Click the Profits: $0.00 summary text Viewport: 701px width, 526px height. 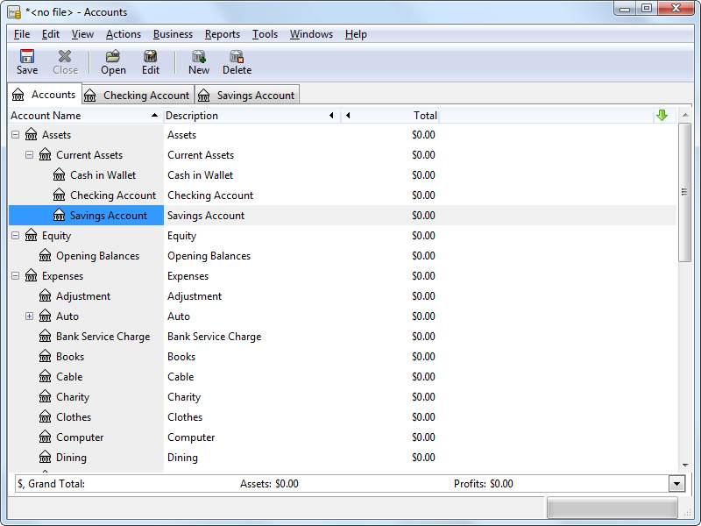484,484
